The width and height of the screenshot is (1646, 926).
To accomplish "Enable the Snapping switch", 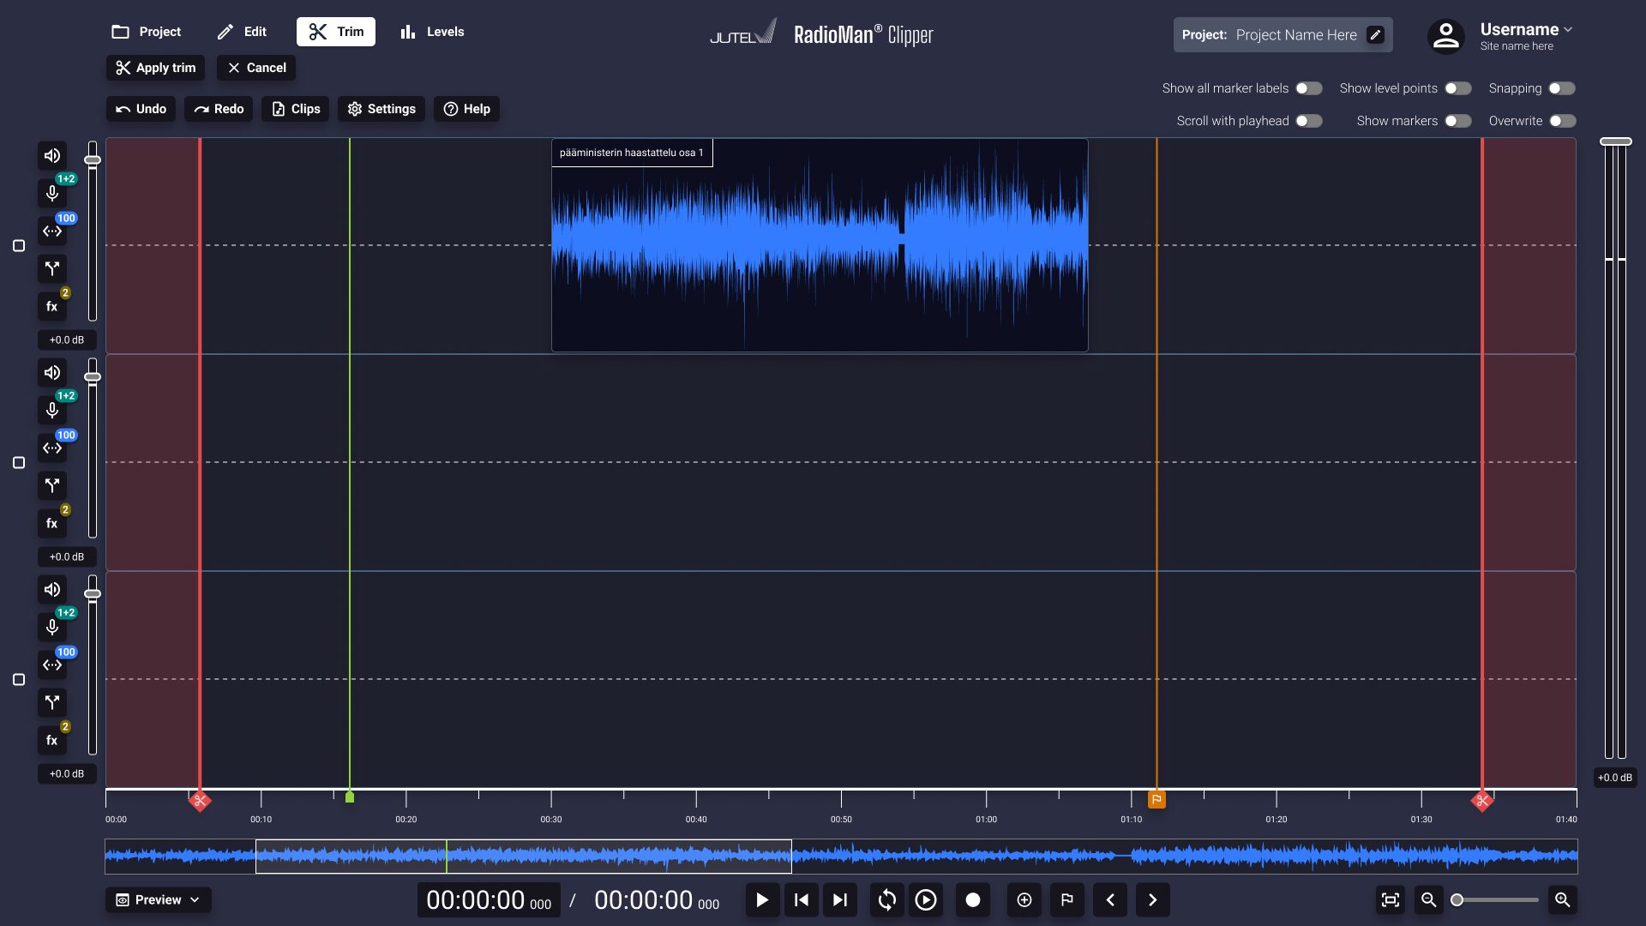I will (1562, 88).
